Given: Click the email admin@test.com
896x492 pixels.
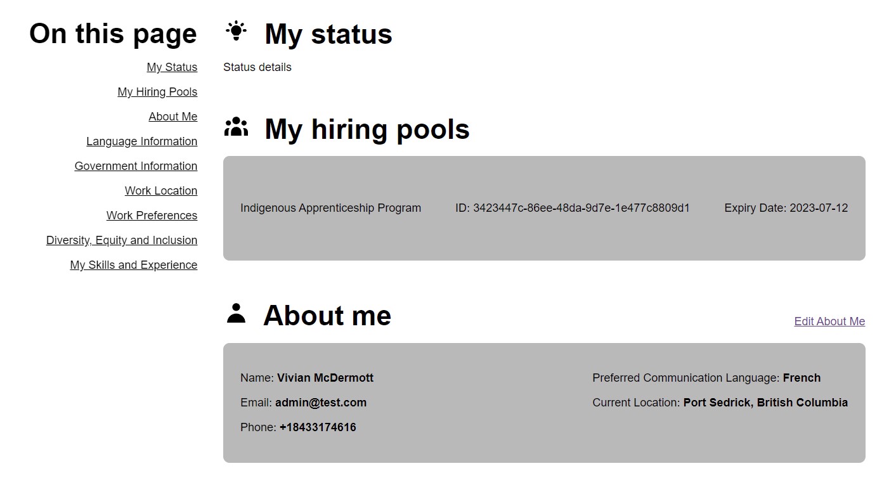Looking at the screenshot, I should coord(321,403).
